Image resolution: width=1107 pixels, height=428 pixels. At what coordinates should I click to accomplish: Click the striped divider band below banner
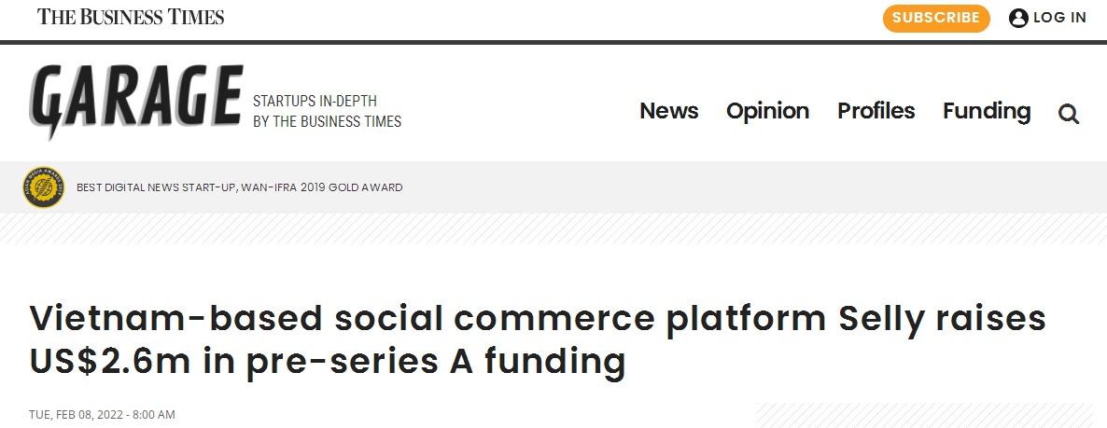pyautogui.click(x=553, y=228)
